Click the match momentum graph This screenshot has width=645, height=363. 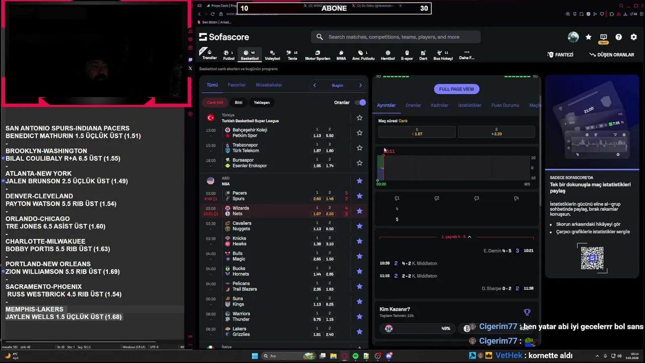pos(454,168)
